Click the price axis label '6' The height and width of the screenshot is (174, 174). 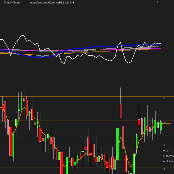164,145
